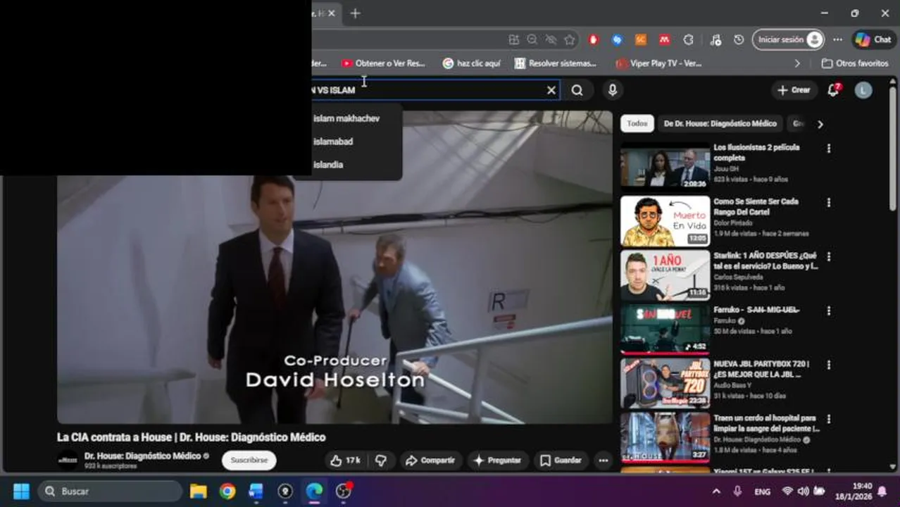Open Farruko S-AN-MIG-UEL video thumbnail
This screenshot has width=900, height=507.
[665, 329]
